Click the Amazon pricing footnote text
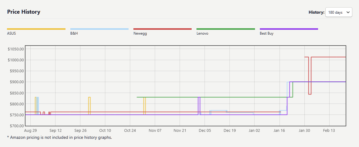The height and width of the screenshot is (147, 359). (x=59, y=137)
